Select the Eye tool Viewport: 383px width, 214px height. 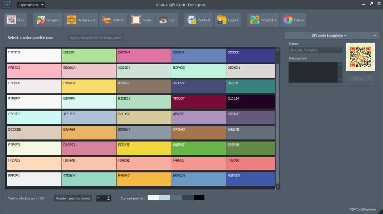pos(168,20)
